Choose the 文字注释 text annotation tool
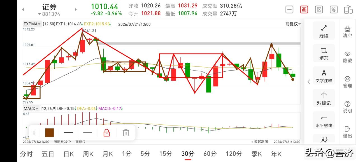The image size is (358, 162). coord(324,76)
